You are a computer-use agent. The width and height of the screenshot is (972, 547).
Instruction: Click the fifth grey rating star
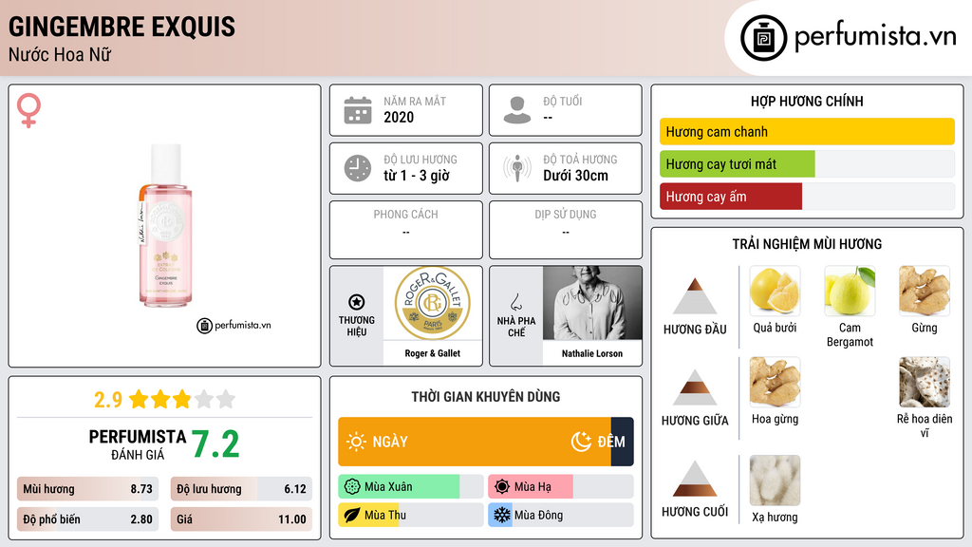click(x=226, y=399)
